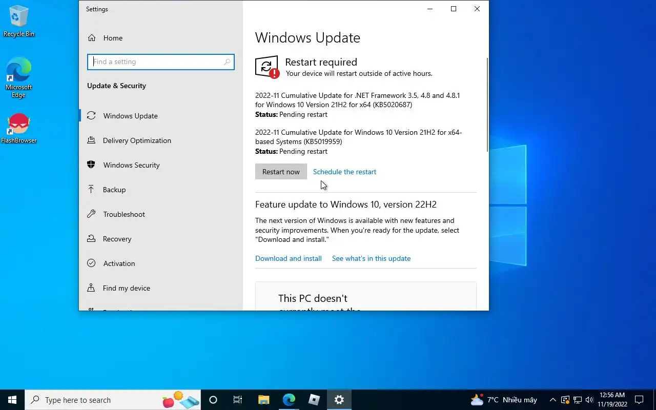Open Microsoft Edge from taskbar
This screenshot has height=410, width=656.
click(289, 400)
